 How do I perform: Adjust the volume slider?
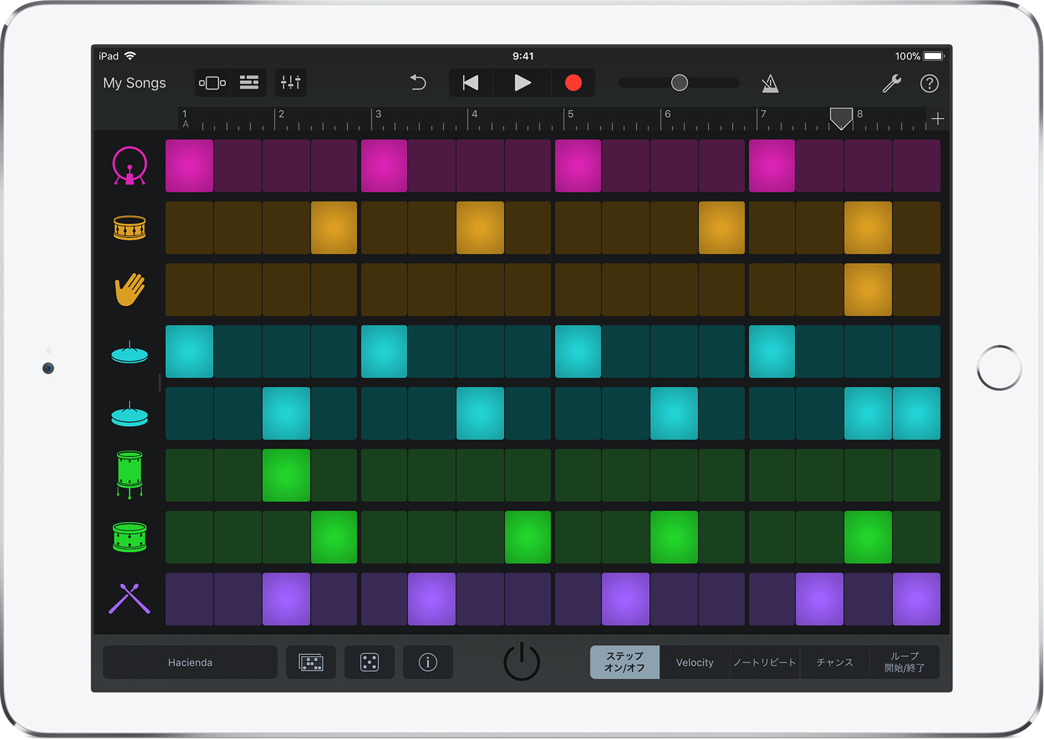coord(679,82)
